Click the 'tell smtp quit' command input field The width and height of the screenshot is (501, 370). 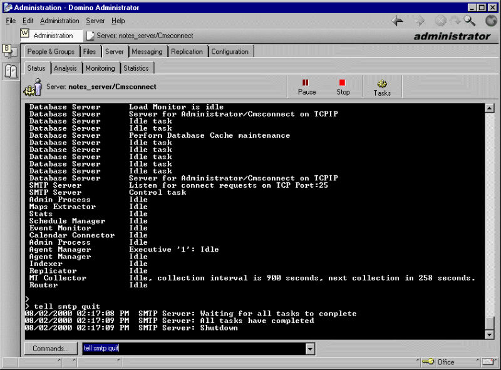point(194,349)
